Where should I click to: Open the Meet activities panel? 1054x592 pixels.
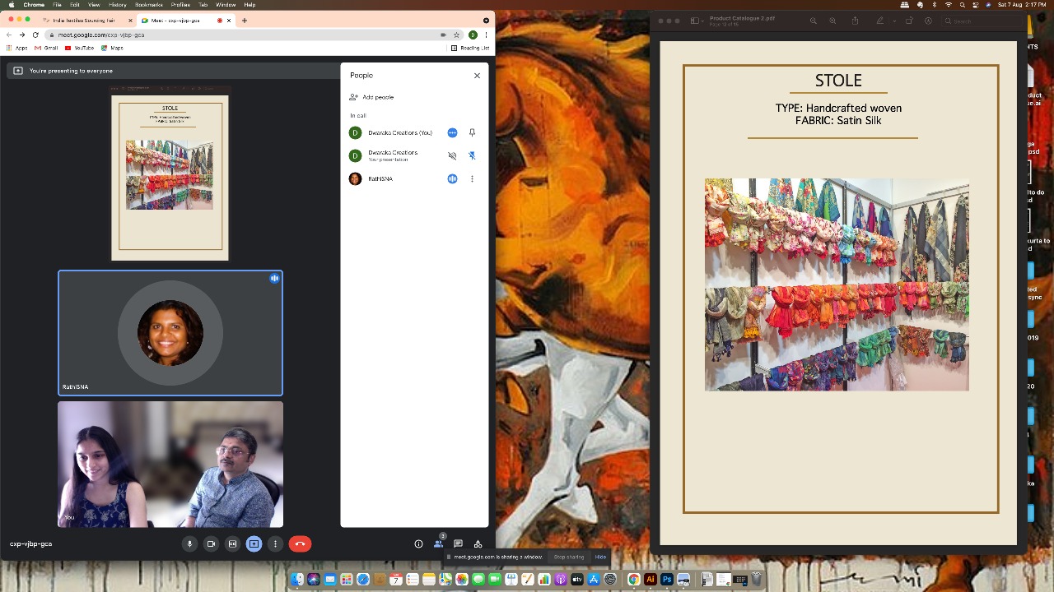(478, 543)
